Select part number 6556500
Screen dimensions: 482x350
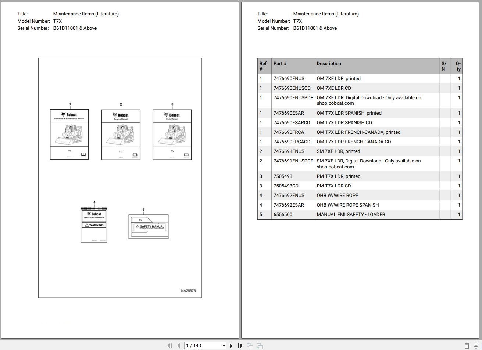tap(283, 215)
